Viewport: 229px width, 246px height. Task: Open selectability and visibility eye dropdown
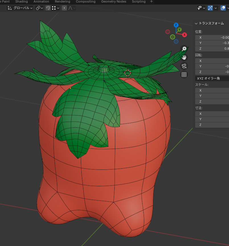click(201, 8)
